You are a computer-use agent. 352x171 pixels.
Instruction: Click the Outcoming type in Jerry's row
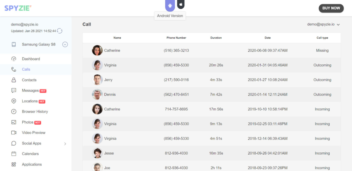[x=322, y=80]
